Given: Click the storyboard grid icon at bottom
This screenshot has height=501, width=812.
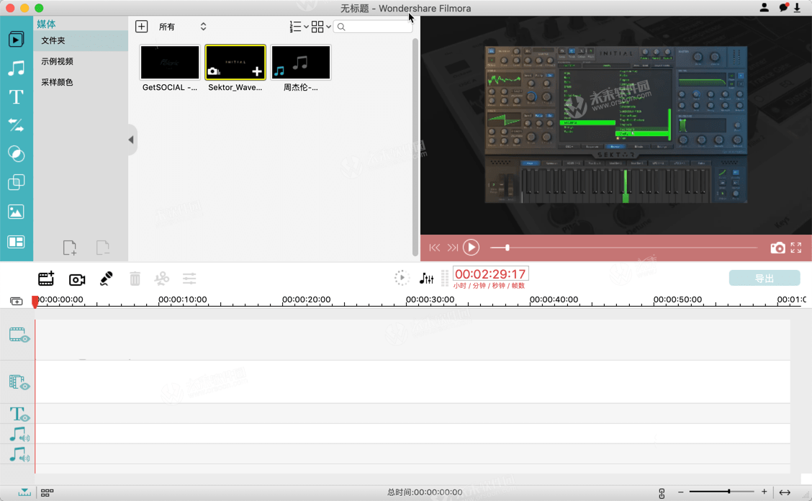Looking at the screenshot, I should pos(47,492).
